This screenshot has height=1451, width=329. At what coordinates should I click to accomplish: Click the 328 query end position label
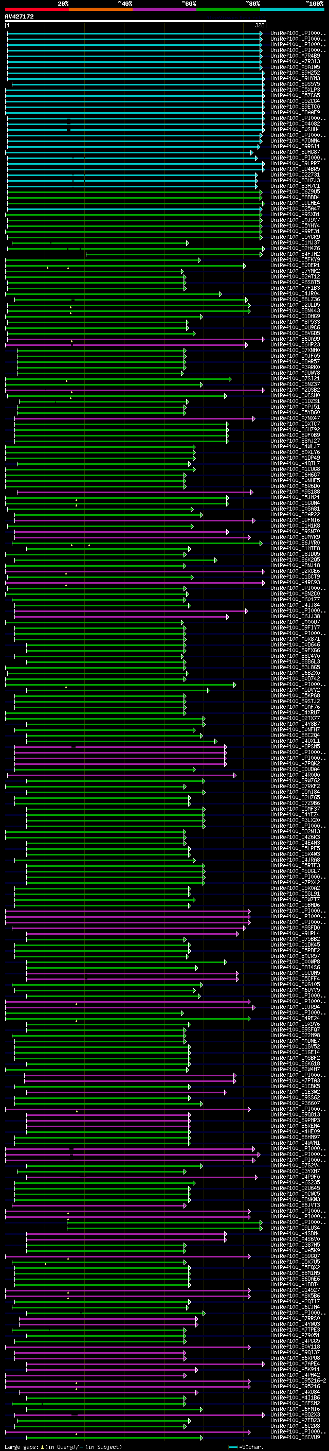pyautogui.click(x=260, y=25)
